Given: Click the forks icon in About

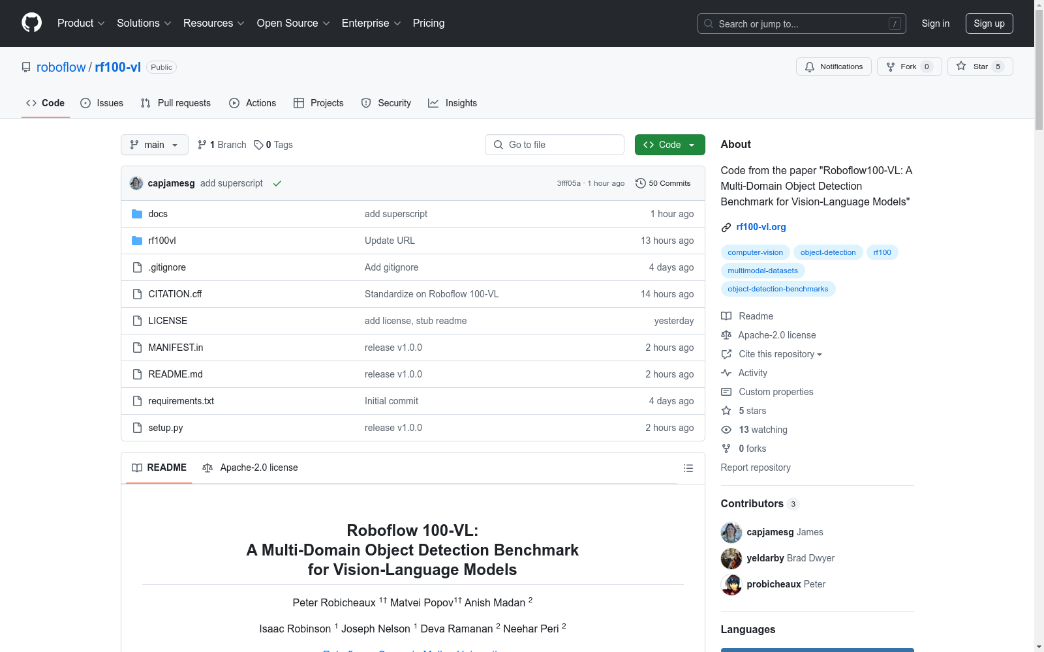Looking at the screenshot, I should coord(726,449).
